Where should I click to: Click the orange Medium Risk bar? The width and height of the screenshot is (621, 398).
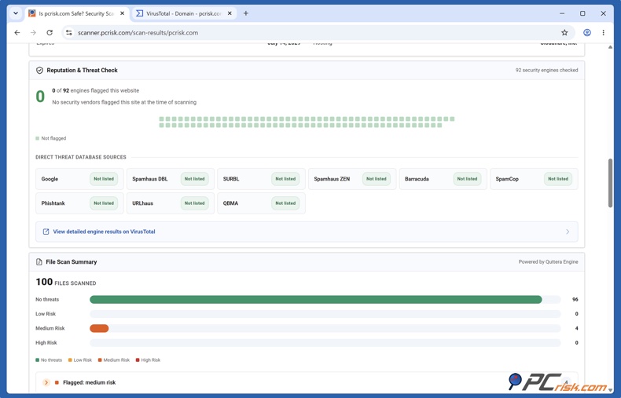coord(99,328)
